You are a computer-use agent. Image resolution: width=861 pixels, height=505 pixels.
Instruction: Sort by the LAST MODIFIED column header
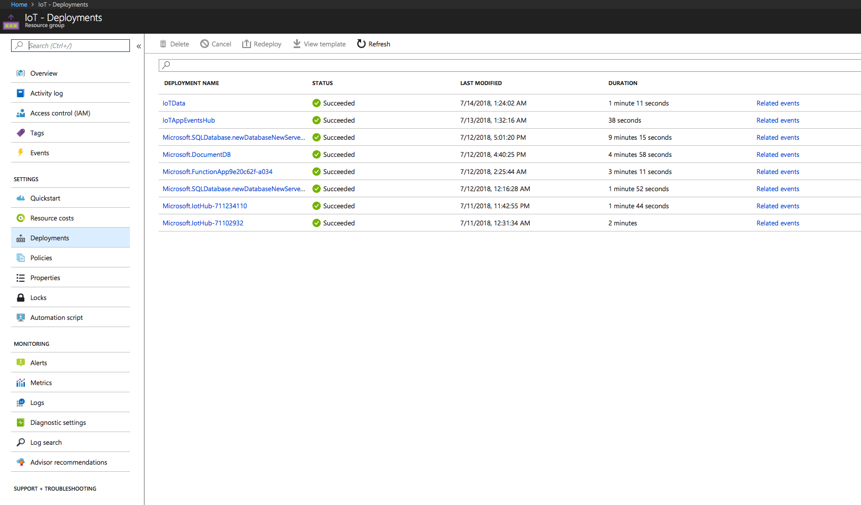coord(481,83)
